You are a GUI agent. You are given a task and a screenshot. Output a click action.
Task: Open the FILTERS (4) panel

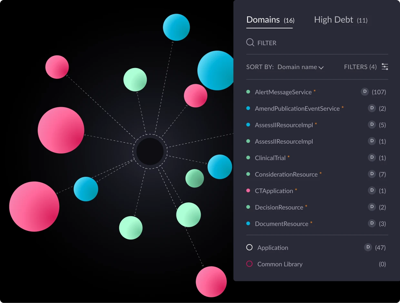360,67
